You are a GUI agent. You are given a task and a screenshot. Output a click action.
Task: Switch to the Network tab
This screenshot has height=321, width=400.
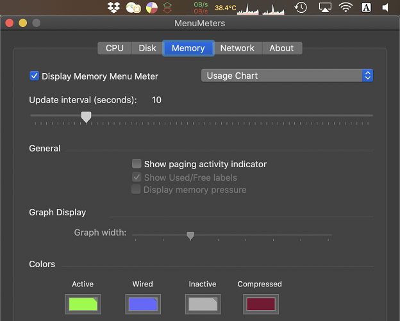click(237, 48)
